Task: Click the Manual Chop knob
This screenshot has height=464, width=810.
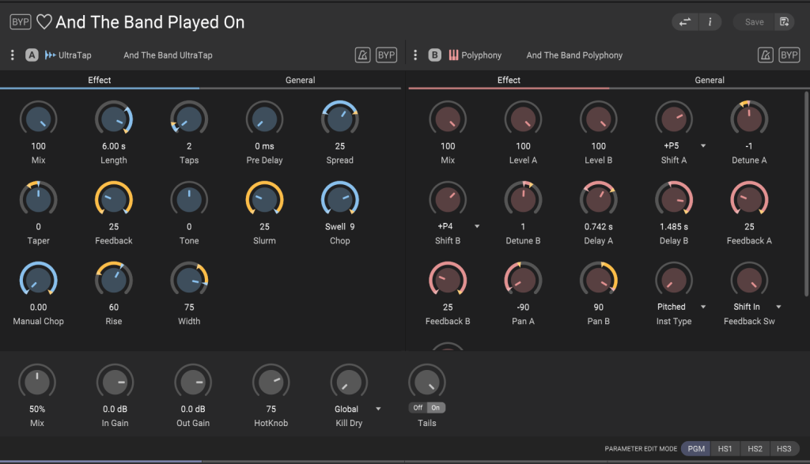Action: (x=38, y=281)
